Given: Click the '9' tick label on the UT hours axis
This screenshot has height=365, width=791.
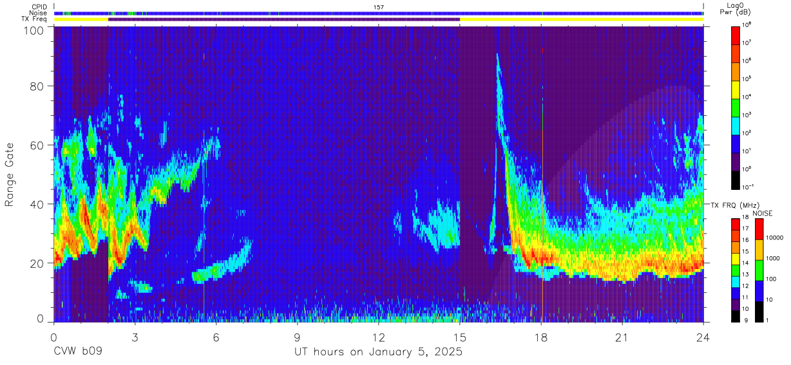Looking at the screenshot, I should point(298,337).
